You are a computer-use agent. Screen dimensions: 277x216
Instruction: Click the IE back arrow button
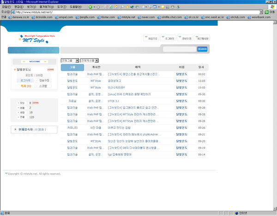pyautogui.click(x=90, y=7)
